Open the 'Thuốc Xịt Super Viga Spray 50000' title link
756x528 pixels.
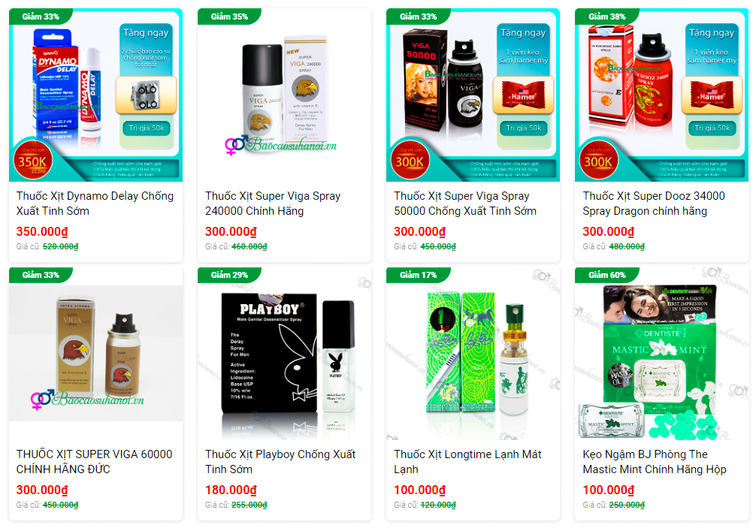465,204
